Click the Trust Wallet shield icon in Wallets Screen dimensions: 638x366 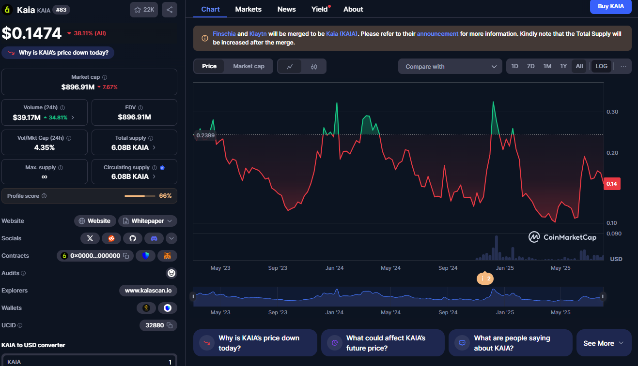pos(168,308)
